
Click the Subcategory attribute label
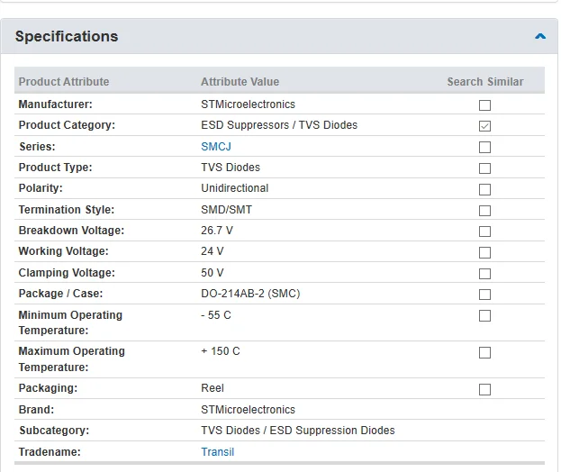[x=54, y=431]
